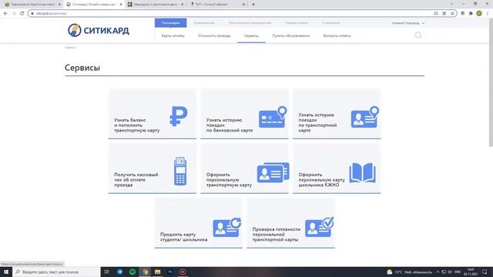The image size is (493, 277).
Task: Click the page vertical scrollbar
Action: coord(491,82)
